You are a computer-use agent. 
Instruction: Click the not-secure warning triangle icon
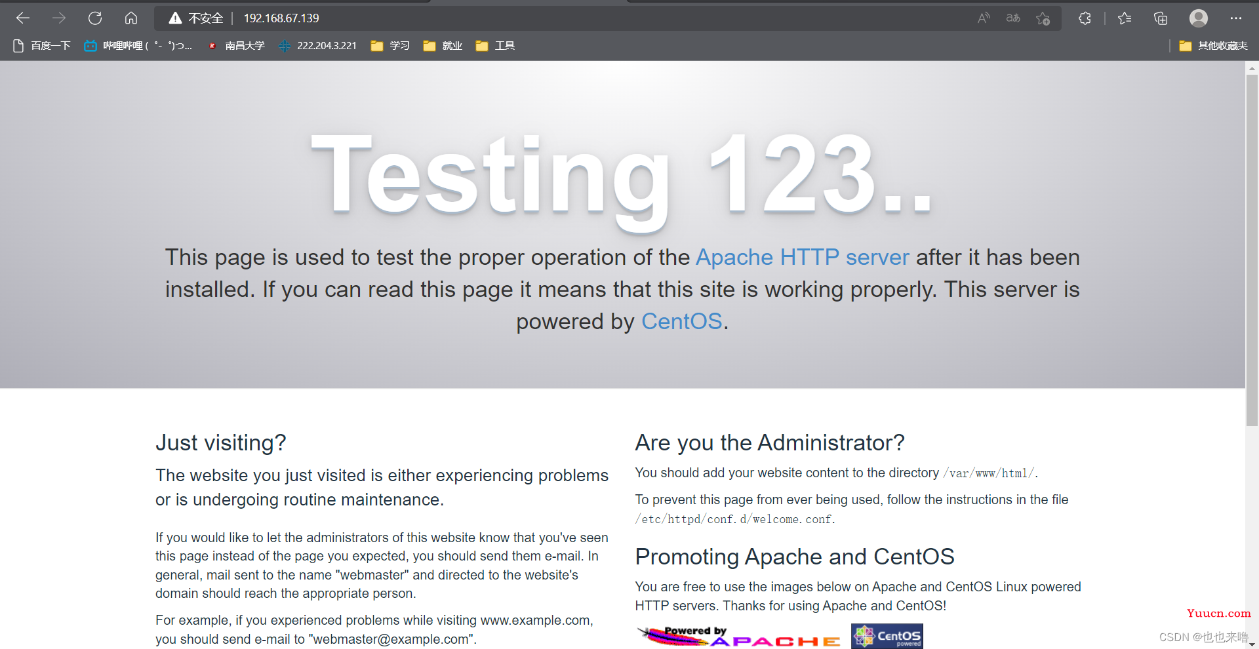(175, 18)
